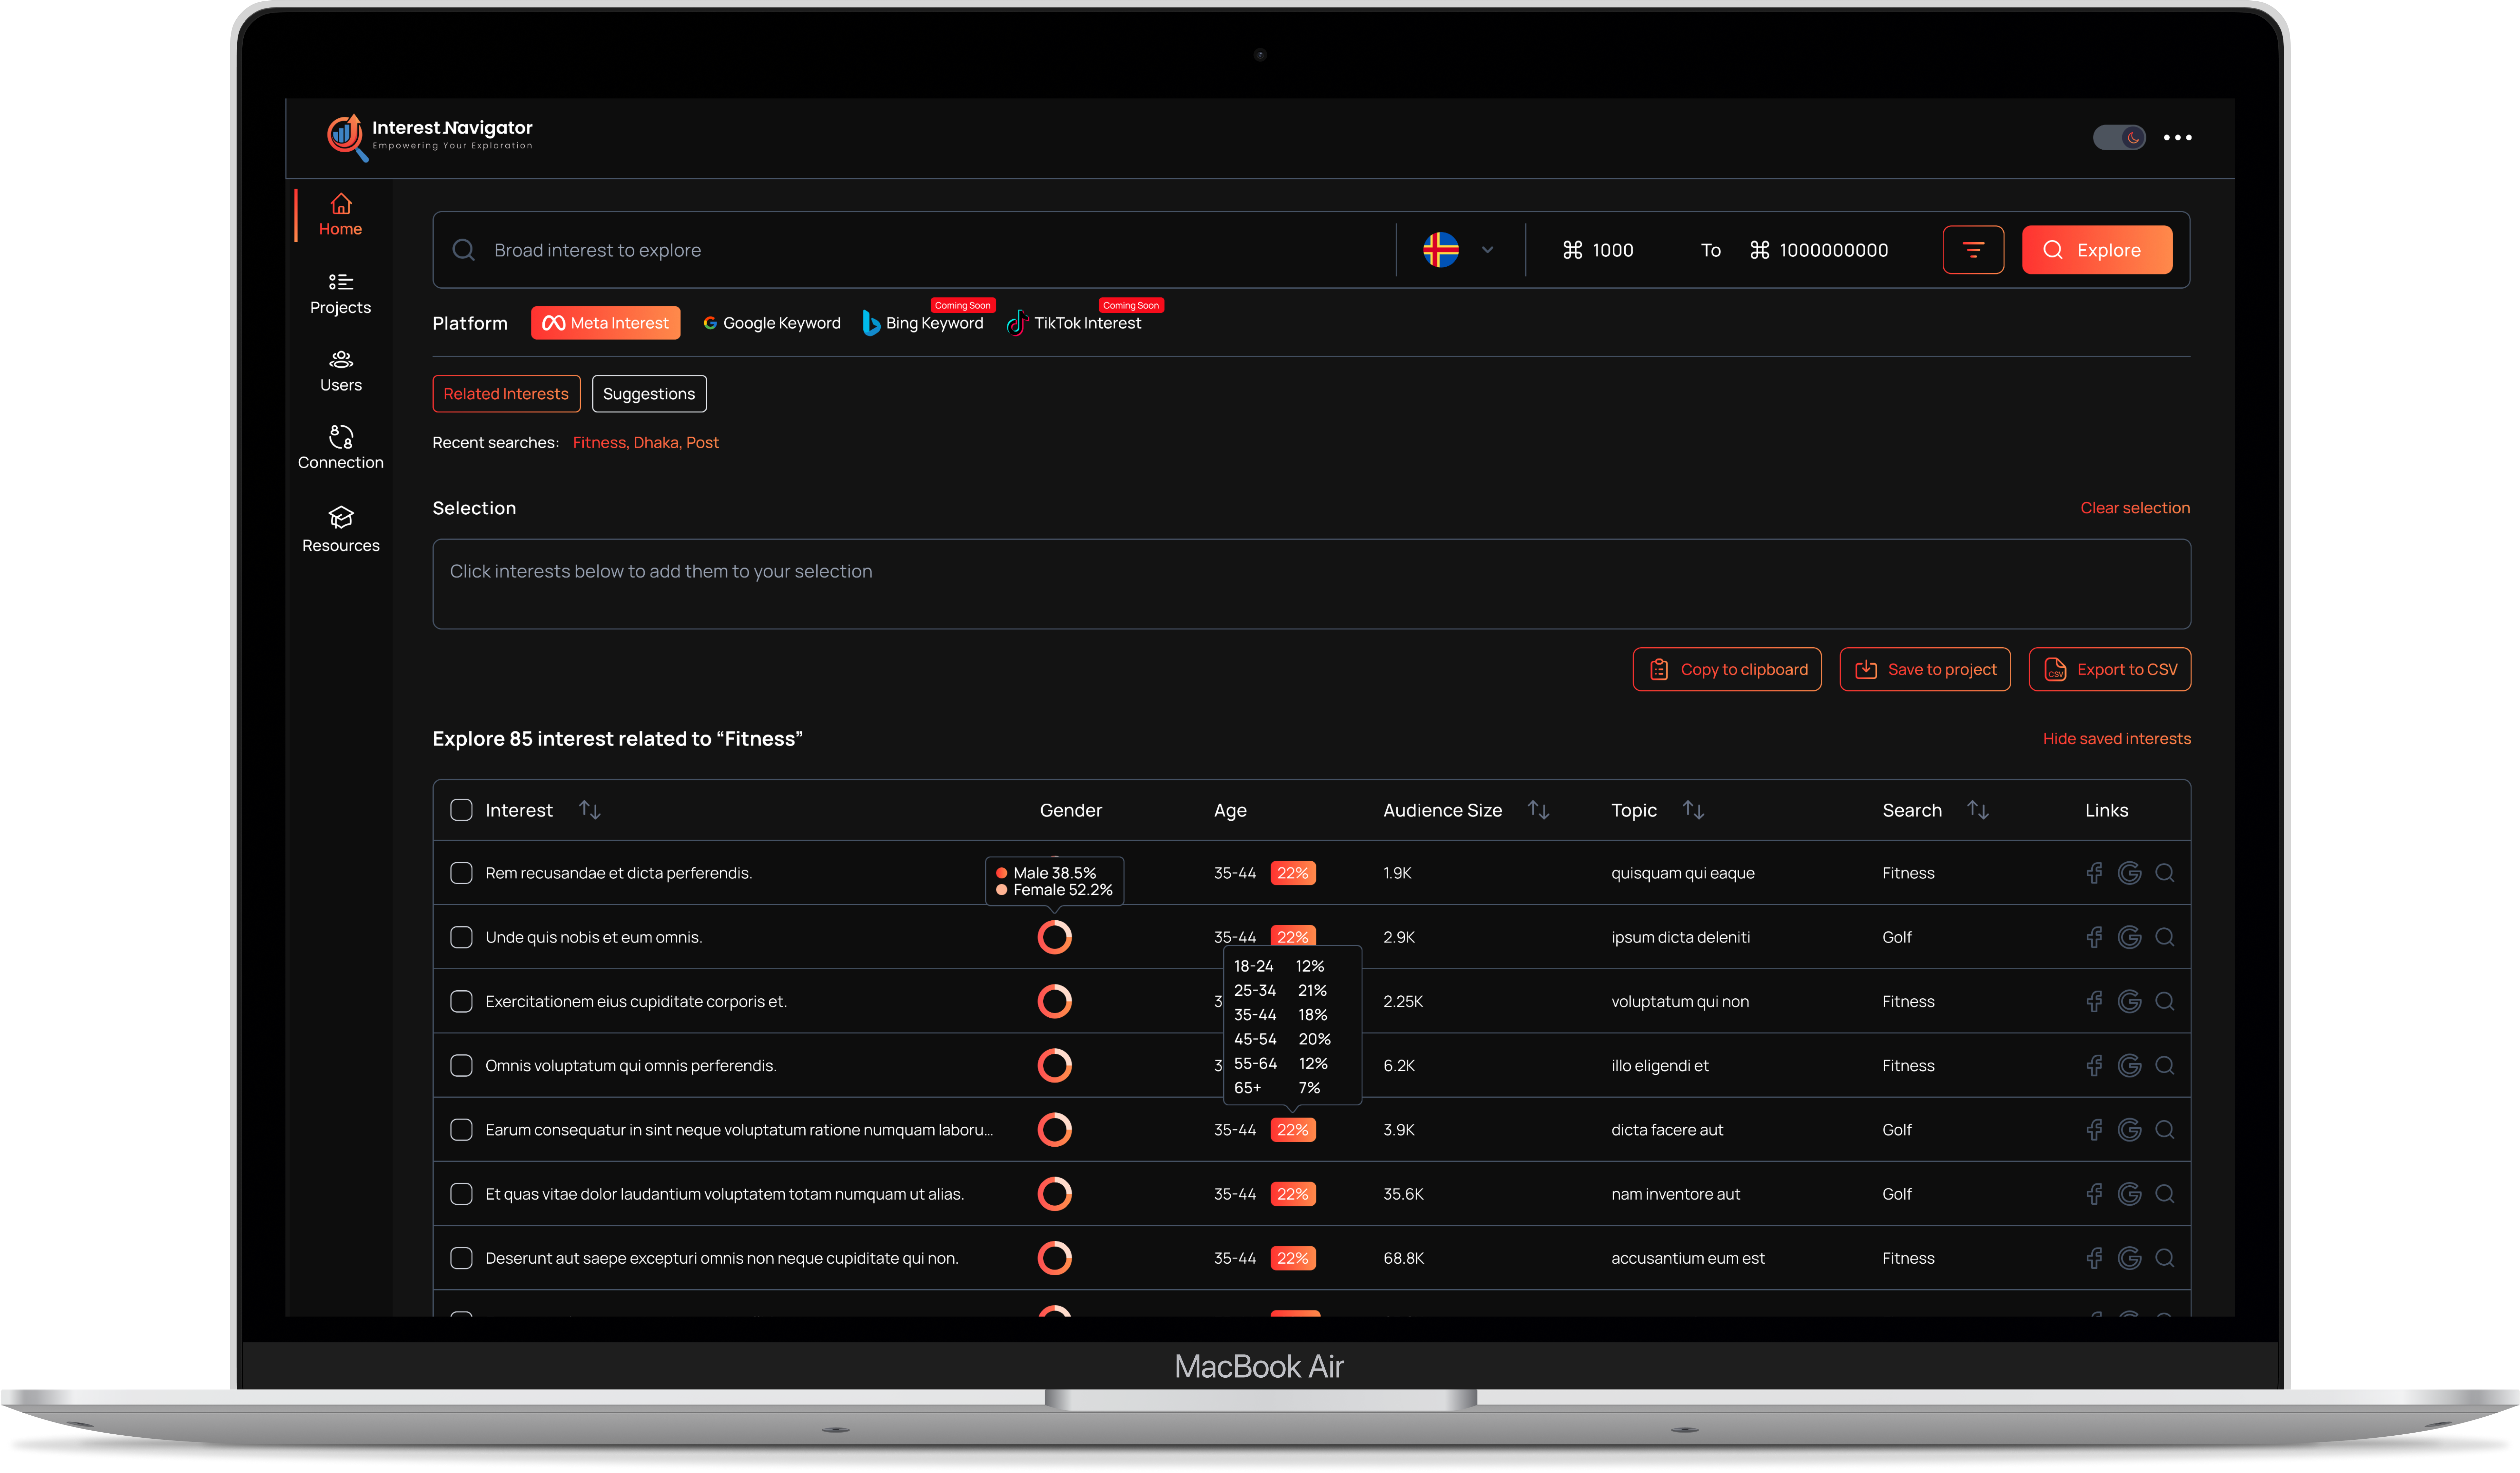
Task: Click the Explore button
Action: (2097, 250)
